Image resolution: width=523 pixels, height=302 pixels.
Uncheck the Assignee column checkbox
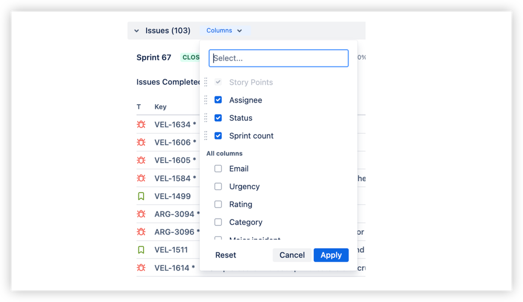(218, 99)
